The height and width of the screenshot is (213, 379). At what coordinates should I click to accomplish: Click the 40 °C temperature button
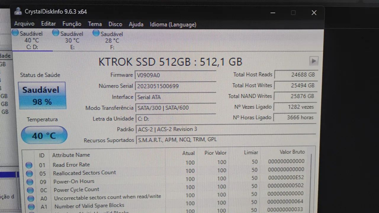click(x=44, y=135)
